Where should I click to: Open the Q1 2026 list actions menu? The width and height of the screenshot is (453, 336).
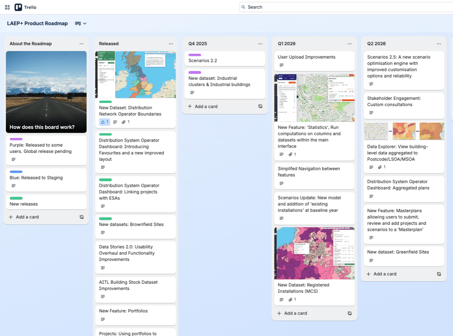pos(350,44)
